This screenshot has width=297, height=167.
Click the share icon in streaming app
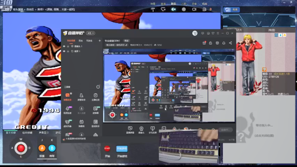[230, 43]
